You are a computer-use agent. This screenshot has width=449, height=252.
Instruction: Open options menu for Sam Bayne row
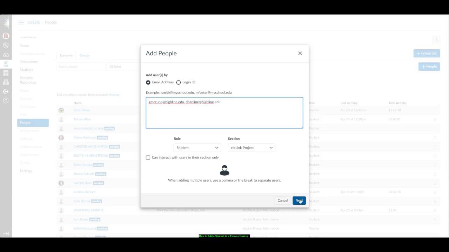(435, 219)
